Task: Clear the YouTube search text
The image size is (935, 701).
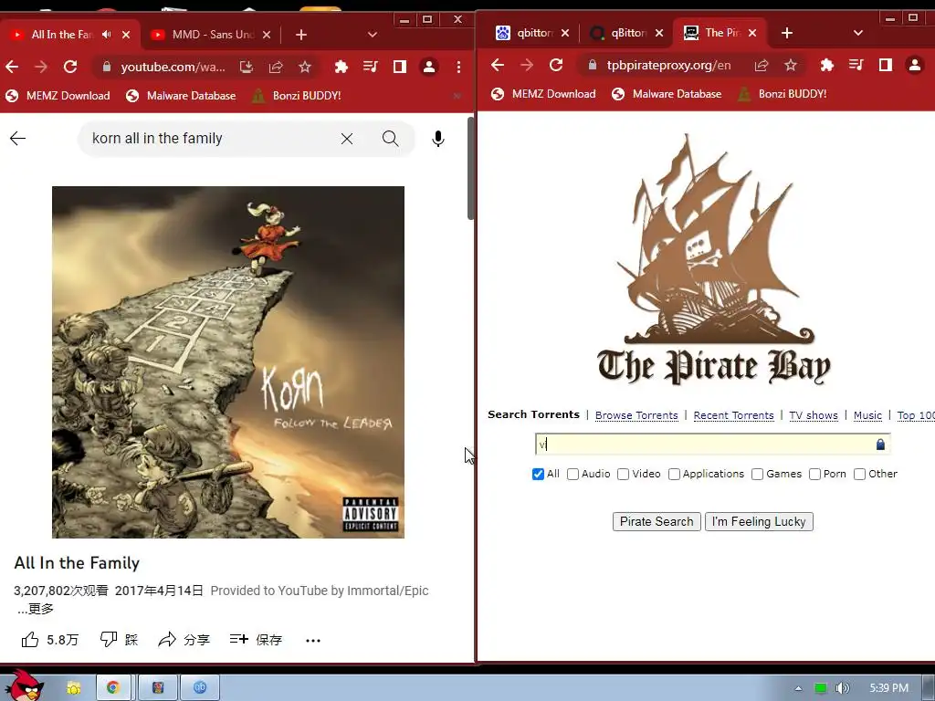Action: click(x=346, y=139)
